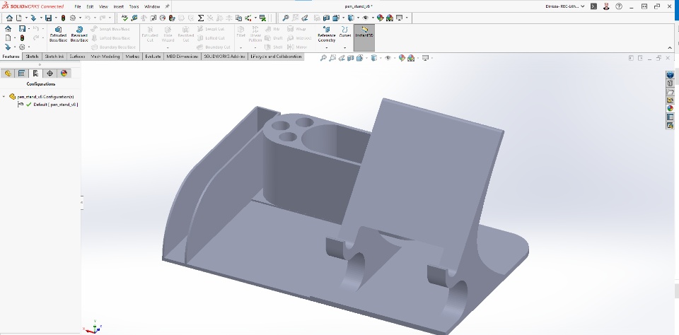
Task: Expand Curves dropdown arrow
Action: pos(344,47)
